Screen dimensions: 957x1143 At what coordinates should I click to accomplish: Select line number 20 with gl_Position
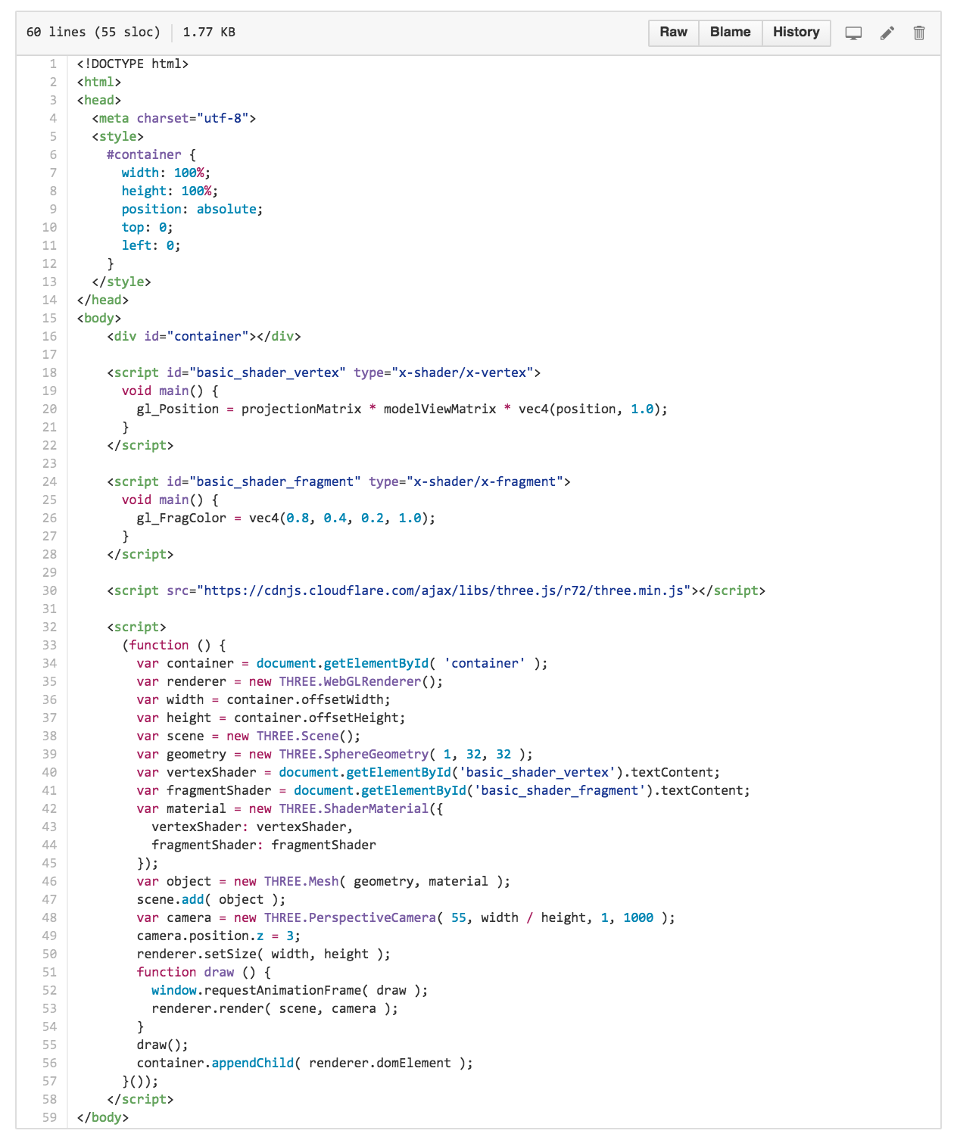pos(50,409)
